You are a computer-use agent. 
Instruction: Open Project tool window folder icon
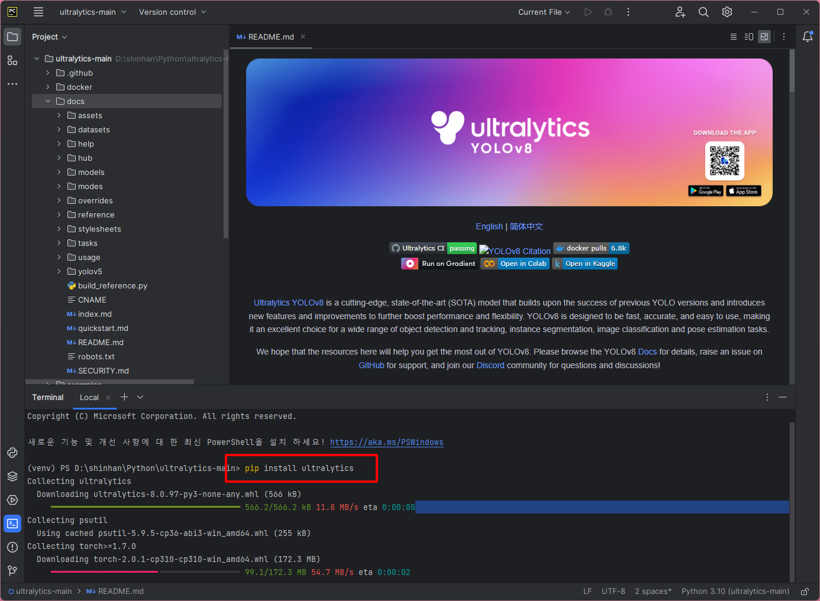coord(12,37)
